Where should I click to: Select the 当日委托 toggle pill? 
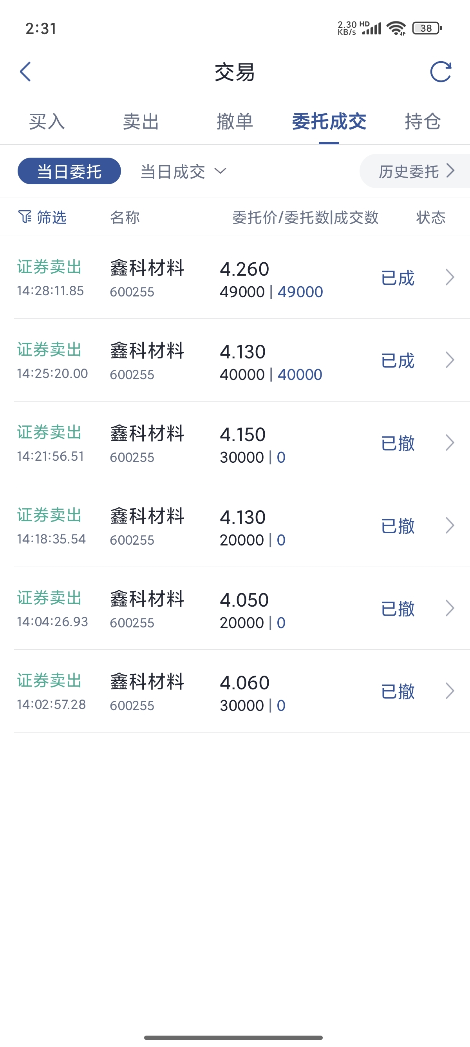coord(69,171)
